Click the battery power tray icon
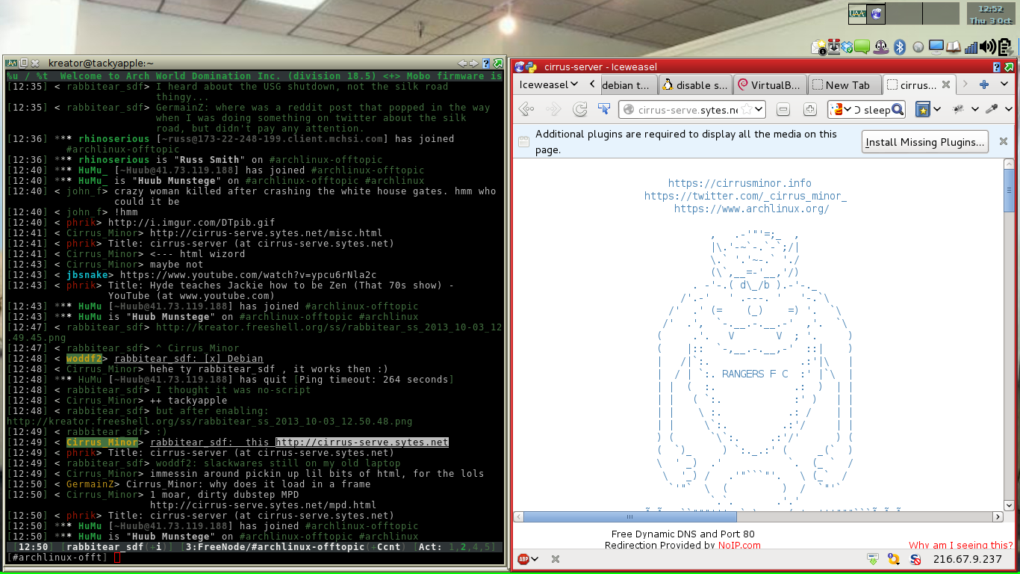Screen dimensions: 1020x574 (1006, 47)
